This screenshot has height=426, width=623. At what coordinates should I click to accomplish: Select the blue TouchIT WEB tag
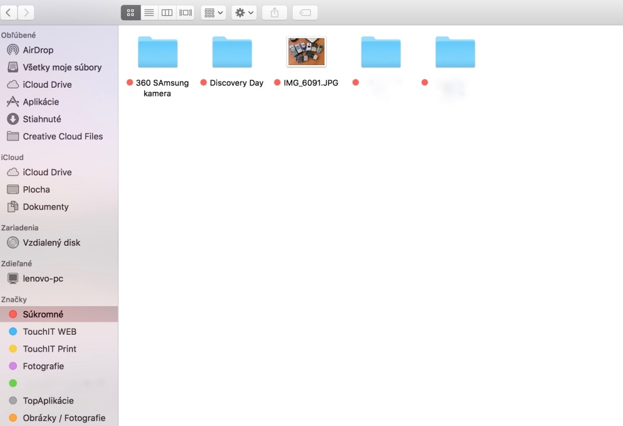tap(49, 332)
